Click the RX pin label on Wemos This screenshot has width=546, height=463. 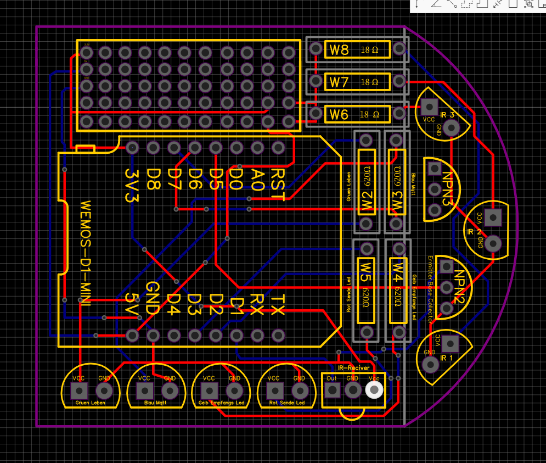tap(257, 304)
